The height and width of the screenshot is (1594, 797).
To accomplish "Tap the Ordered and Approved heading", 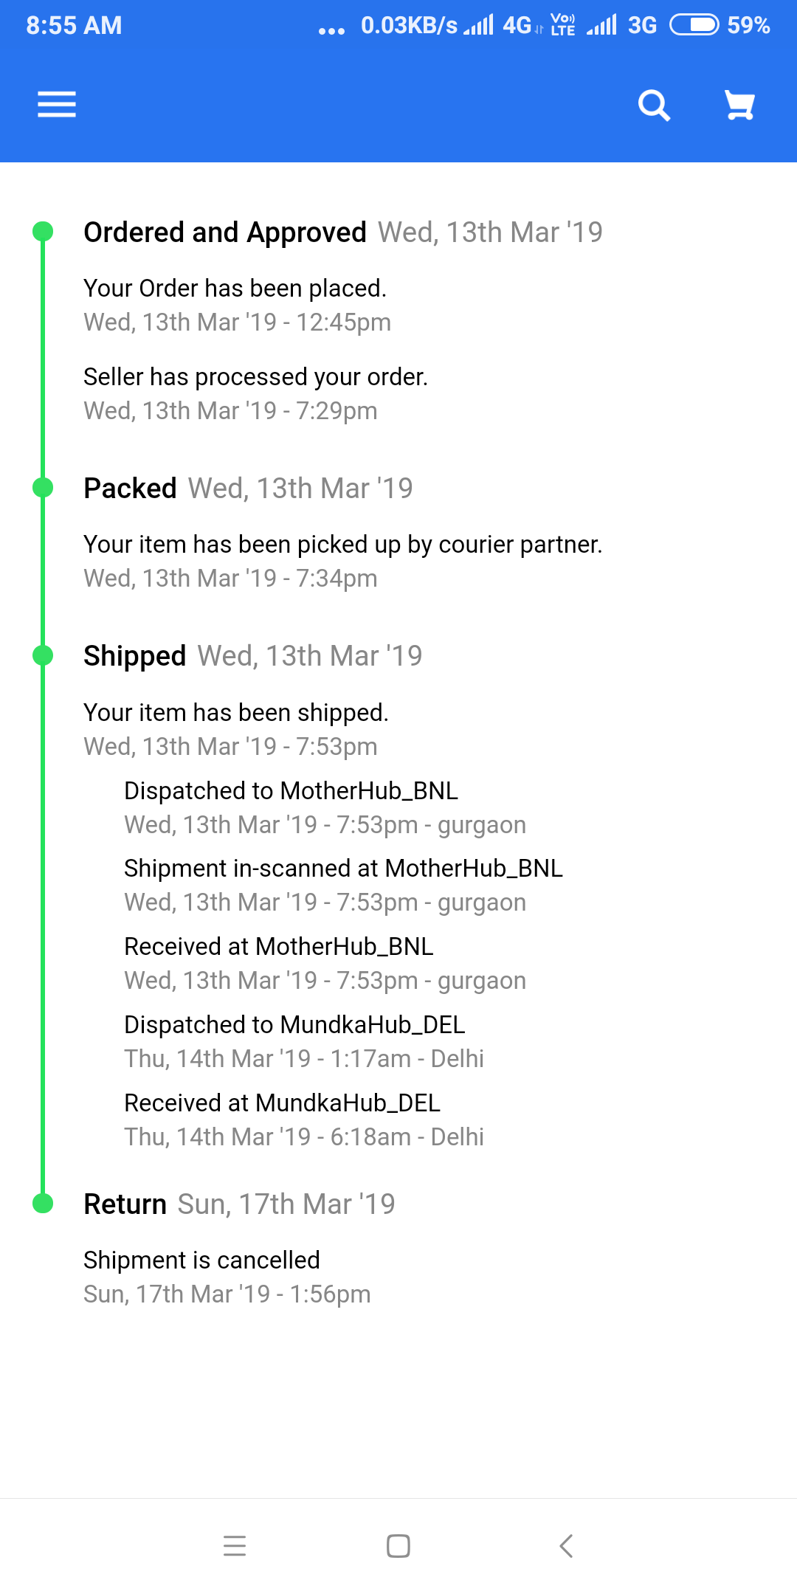I will coord(225,232).
